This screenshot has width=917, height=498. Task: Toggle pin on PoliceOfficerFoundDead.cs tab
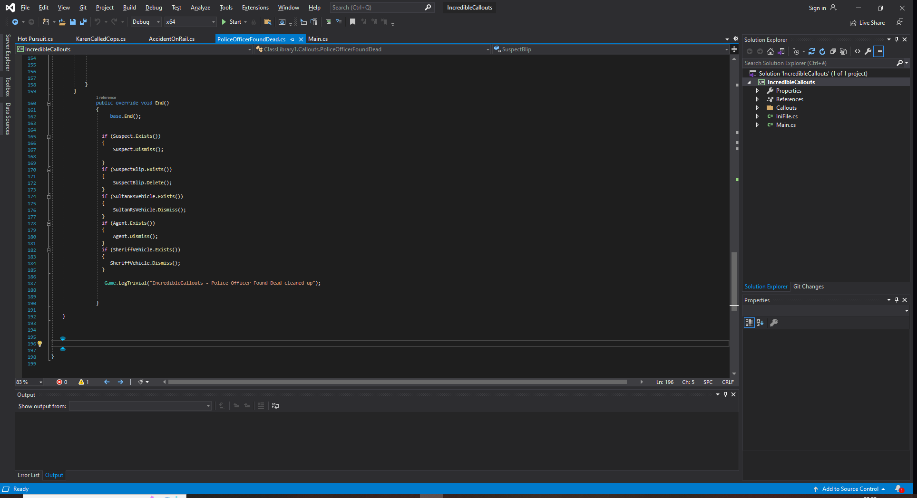293,39
